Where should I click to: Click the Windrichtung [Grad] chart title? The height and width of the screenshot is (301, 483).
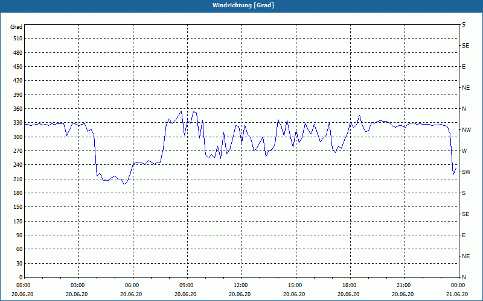click(243, 5)
